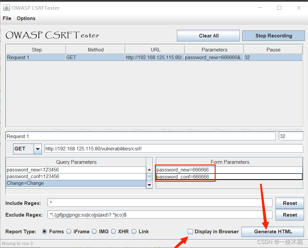Enable the Display in Browser checkbox
Image resolution: width=308 pixels, height=248 pixels.
(x=190, y=232)
